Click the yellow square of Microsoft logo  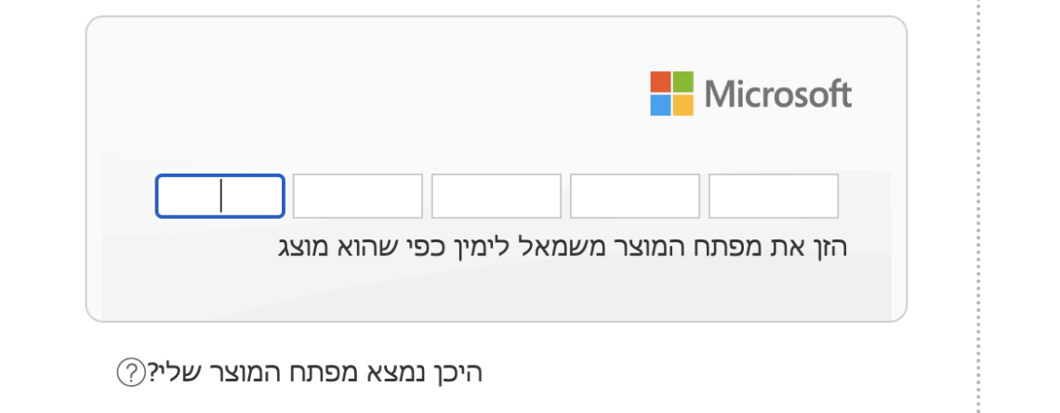(x=682, y=104)
